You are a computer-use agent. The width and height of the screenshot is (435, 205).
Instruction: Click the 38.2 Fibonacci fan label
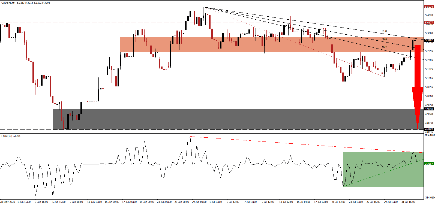pyautogui.click(x=384, y=47)
